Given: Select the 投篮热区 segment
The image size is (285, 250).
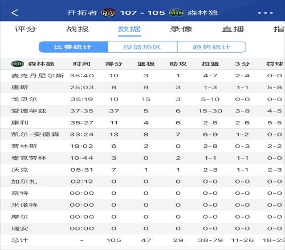Looking at the screenshot, I should [x=142, y=47].
